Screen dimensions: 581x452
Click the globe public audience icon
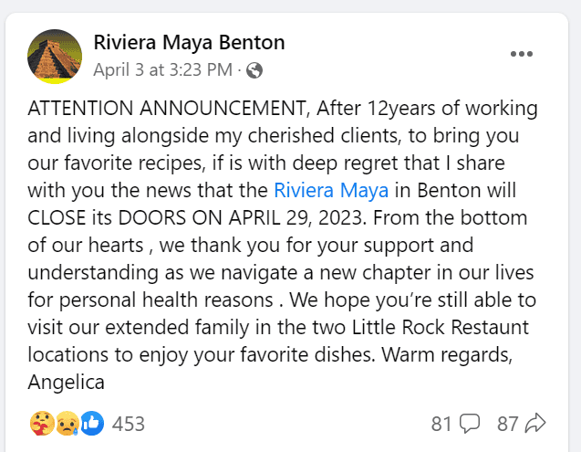(x=254, y=70)
